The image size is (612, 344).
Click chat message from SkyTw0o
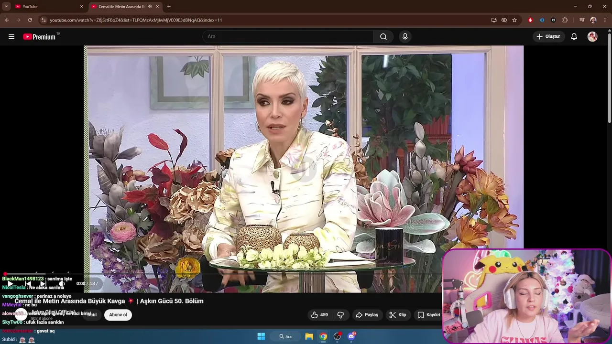click(x=33, y=322)
